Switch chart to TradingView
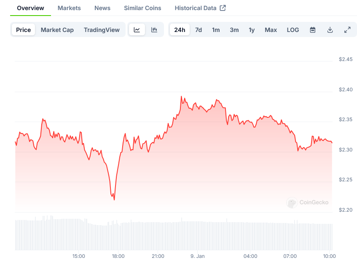 [102, 30]
